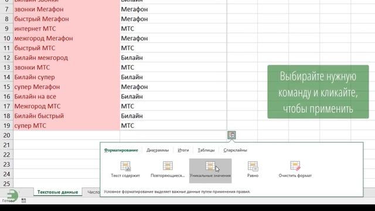Switch to the 'Таблицы' tab
Screen dimensions: 375x211
point(206,150)
